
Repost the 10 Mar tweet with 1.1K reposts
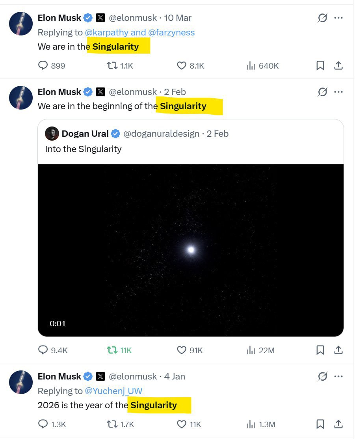(112, 66)
